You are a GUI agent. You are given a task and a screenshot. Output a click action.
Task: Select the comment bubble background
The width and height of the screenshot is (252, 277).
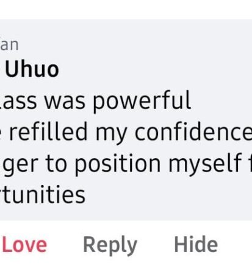click(126, 120)
